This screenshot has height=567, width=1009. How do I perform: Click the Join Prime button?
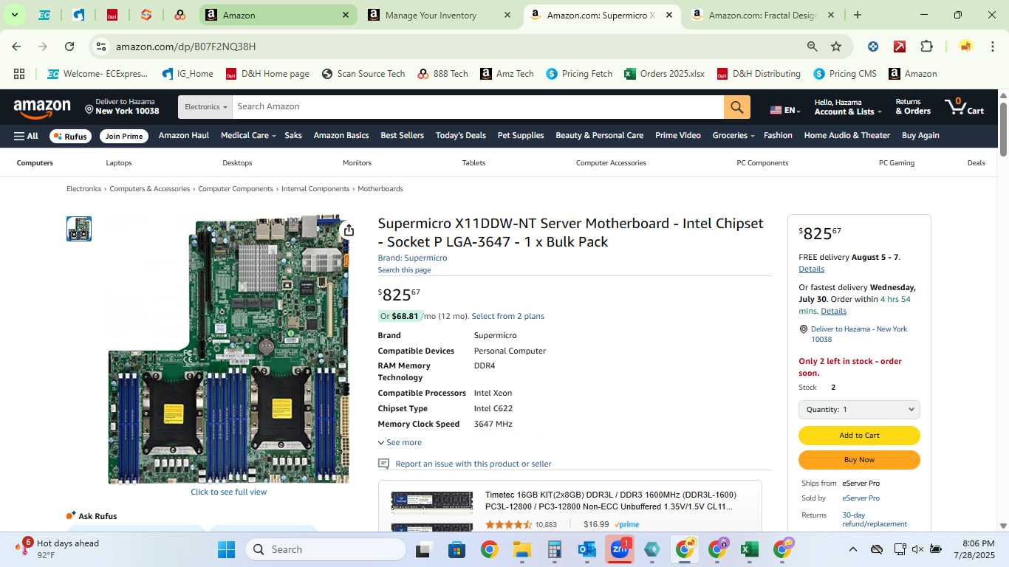coord(123,136)
